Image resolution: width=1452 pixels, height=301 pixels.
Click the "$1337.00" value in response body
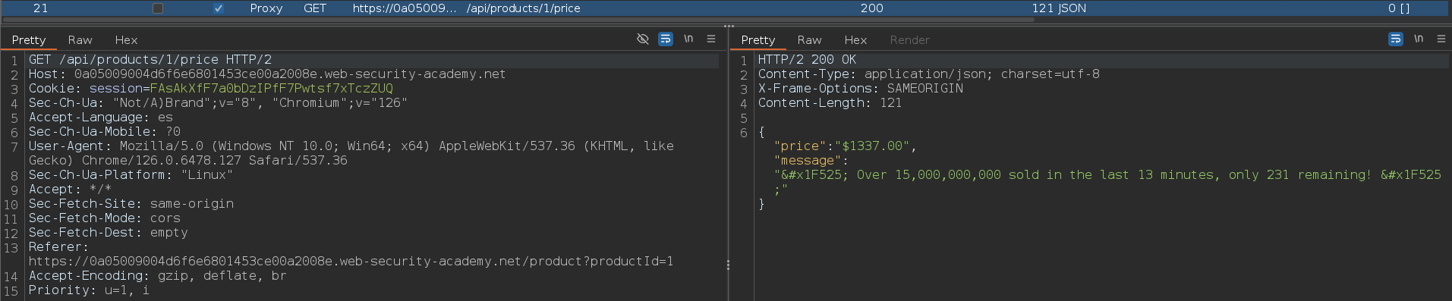point(871,146)
